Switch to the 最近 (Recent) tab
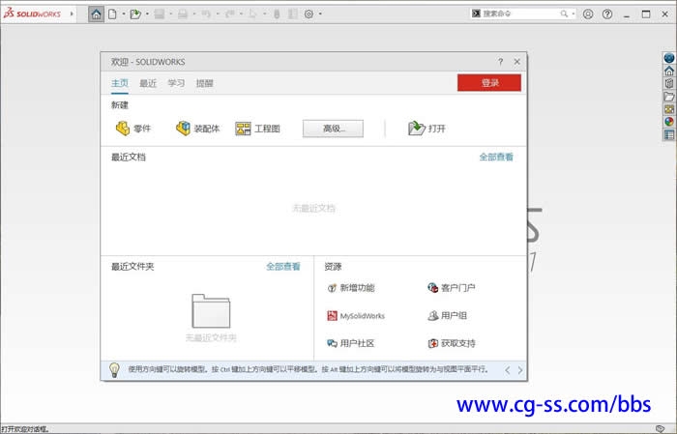 (x=148, y=83)
